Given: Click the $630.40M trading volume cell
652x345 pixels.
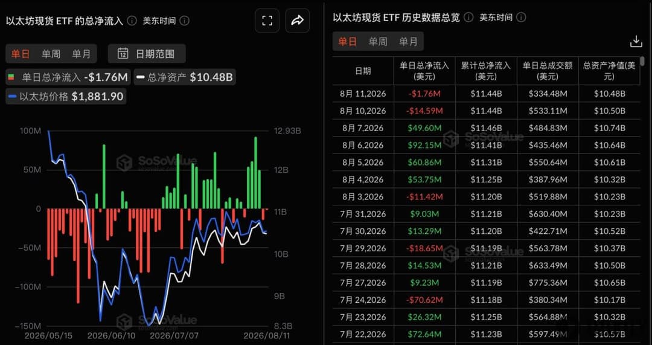Looking at the screenshot, I should click(x=548, y=214).
